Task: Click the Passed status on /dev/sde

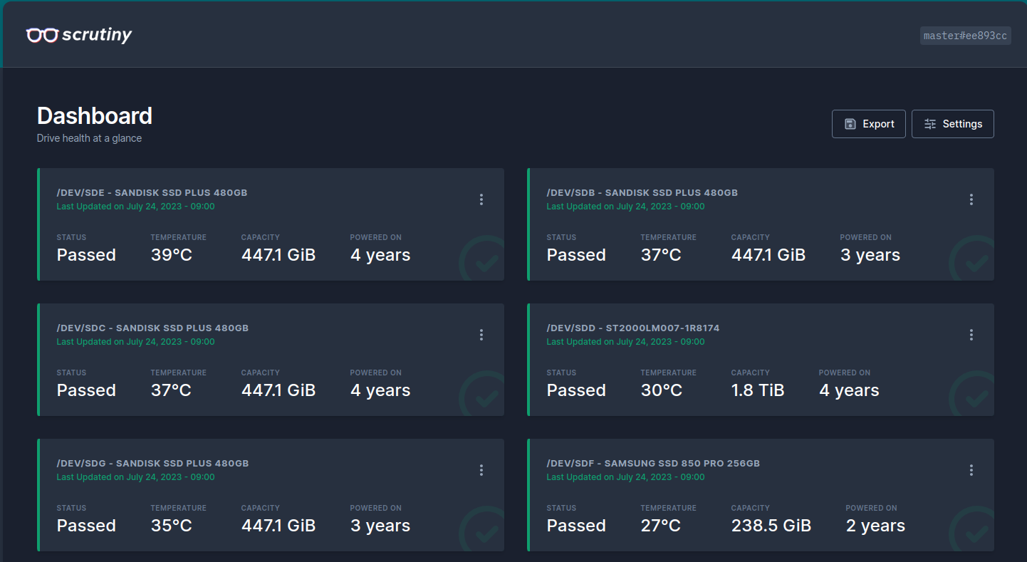Action: (86, 255)
